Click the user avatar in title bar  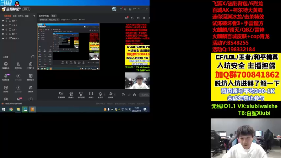(x=114, y=9)
